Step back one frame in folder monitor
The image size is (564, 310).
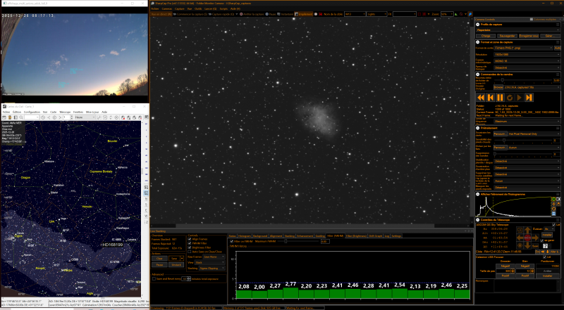point(490,97)
